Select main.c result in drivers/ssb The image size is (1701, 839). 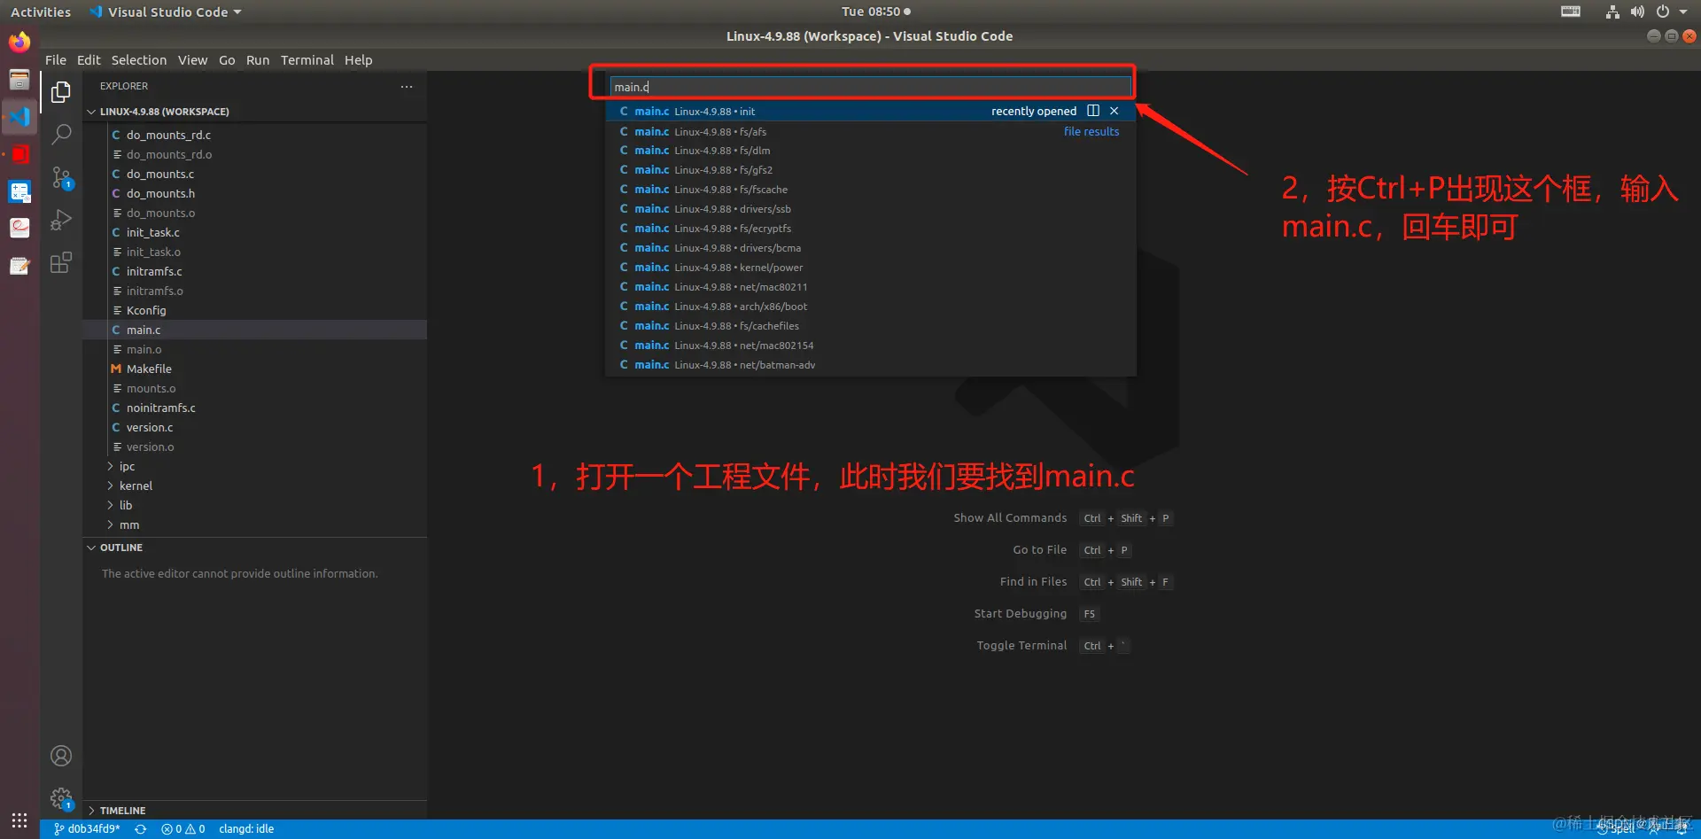click(x=871, y=209)
